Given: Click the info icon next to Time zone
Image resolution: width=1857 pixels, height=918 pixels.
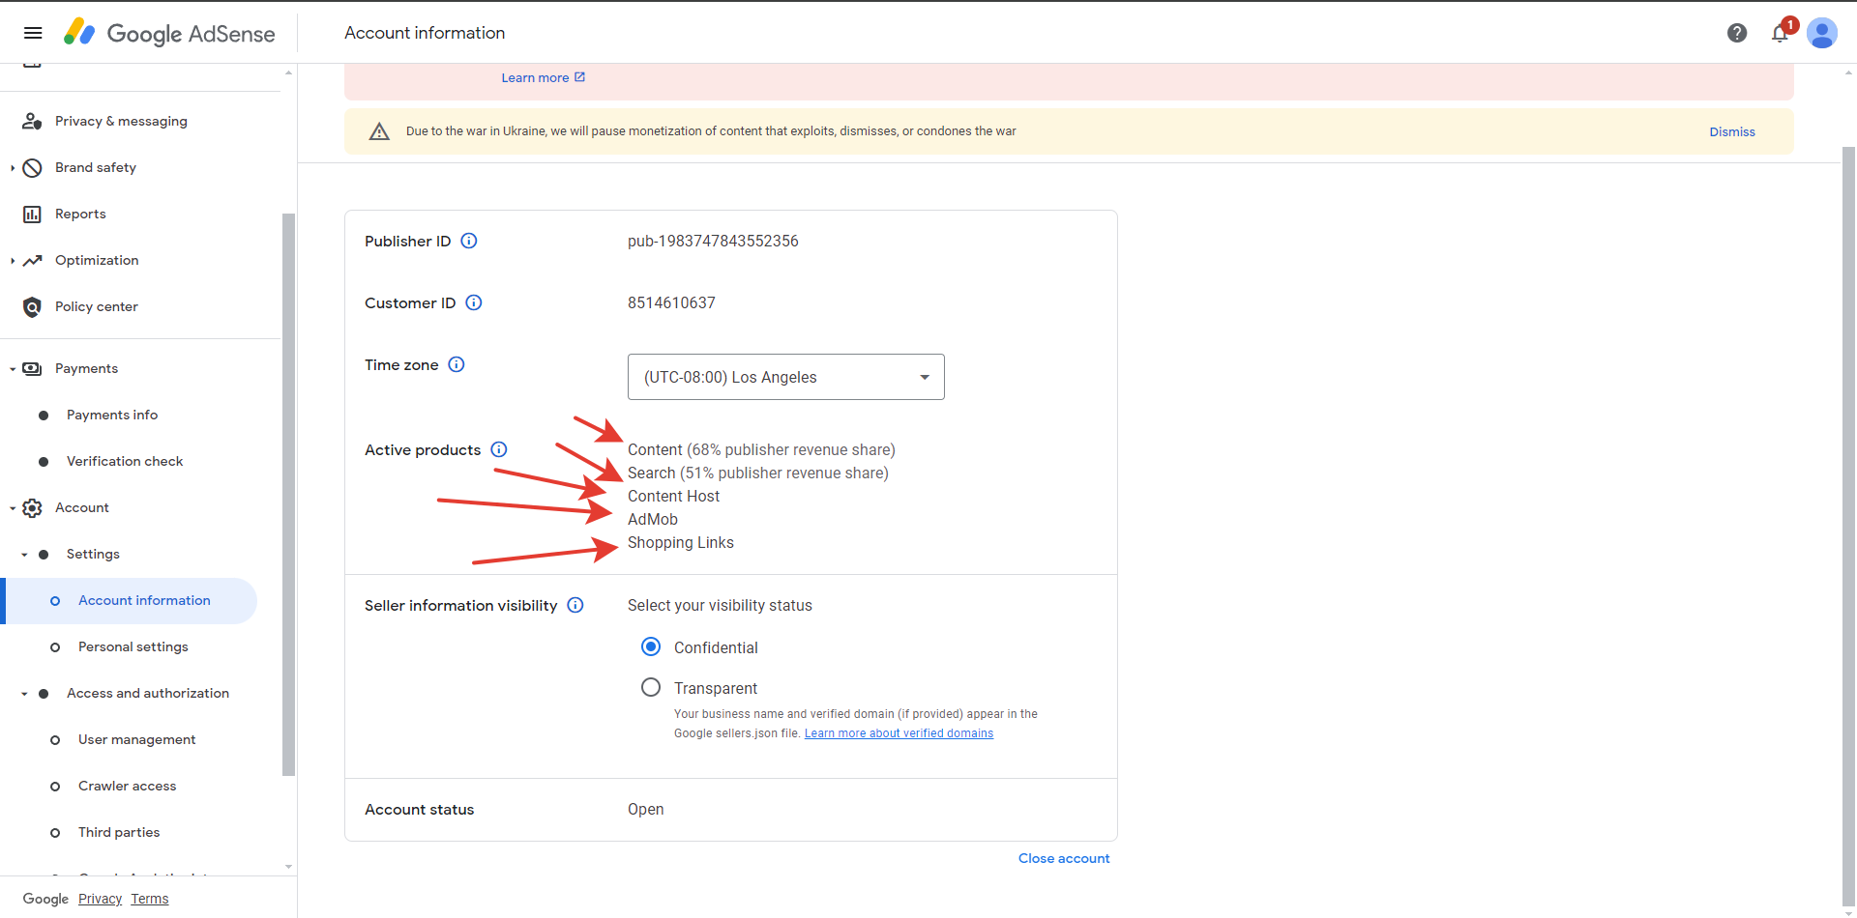Looking at the screenshot, I should pyautogui.click(x=457, y=364).
